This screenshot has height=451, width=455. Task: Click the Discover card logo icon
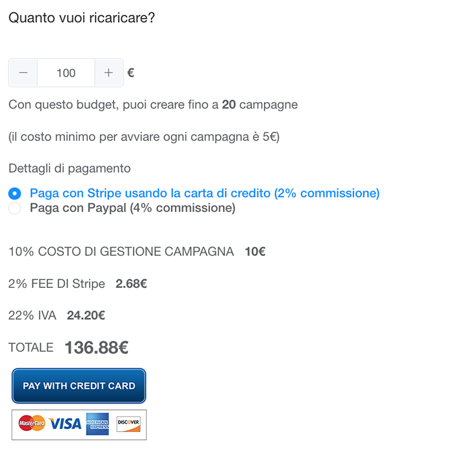[x=128, y=424]
